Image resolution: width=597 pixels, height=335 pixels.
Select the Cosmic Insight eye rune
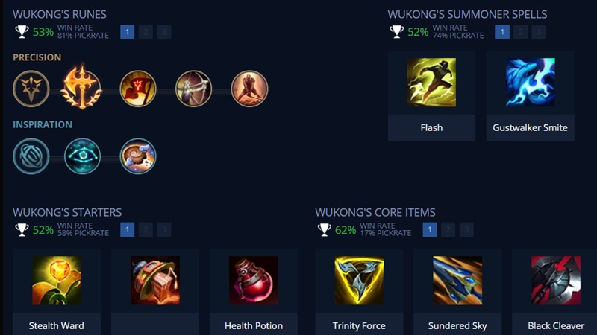click(x=82, y=156)
